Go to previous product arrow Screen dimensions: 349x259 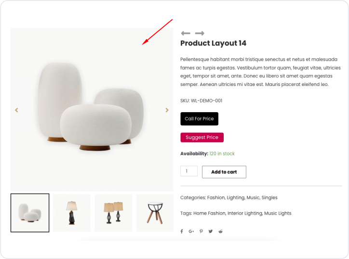(x=185, y=33)
